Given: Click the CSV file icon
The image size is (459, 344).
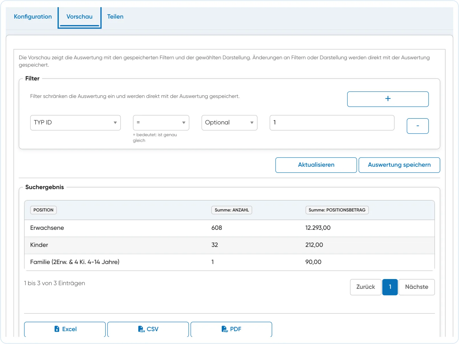Looking at the screenshot, I should click(141, 329).
